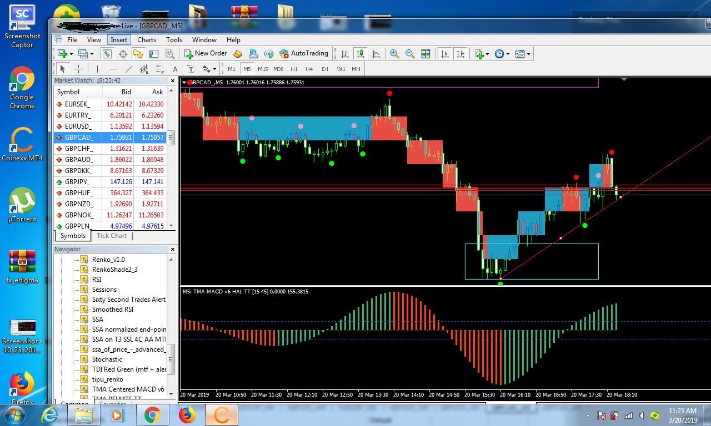Viewport: 711px width, 426px height.
Task: Switch to H1 timeframe
Action: click(294, 69)
